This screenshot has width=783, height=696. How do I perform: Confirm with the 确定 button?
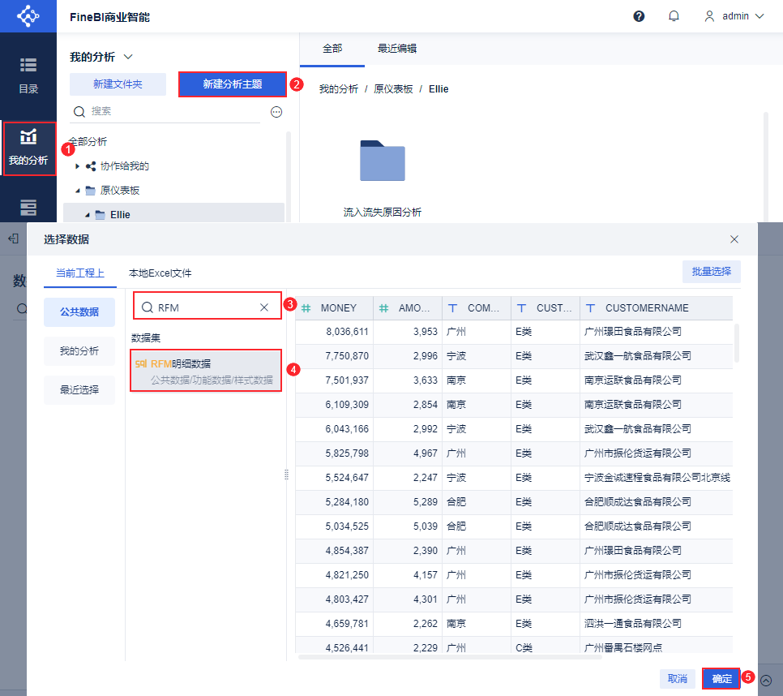tap(721, 679)
